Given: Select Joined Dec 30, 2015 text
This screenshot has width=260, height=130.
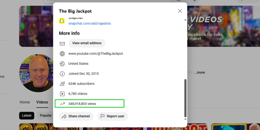Looking at the screenshot, I should tap(84, 73).
